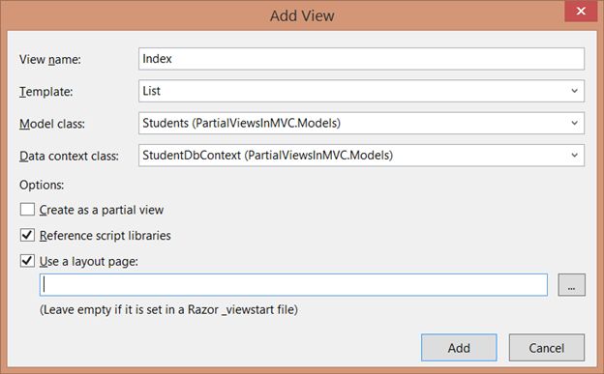Click the View name label
The height and width of the screenshot is (374, 604).
(50, 60)
